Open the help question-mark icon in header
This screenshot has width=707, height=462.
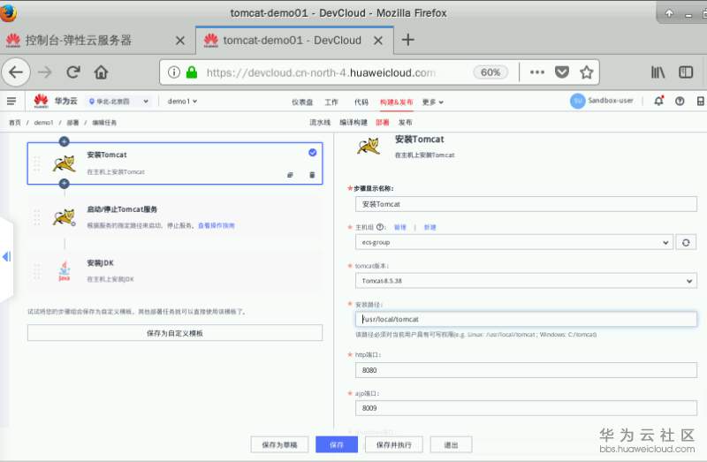(680, 102)
